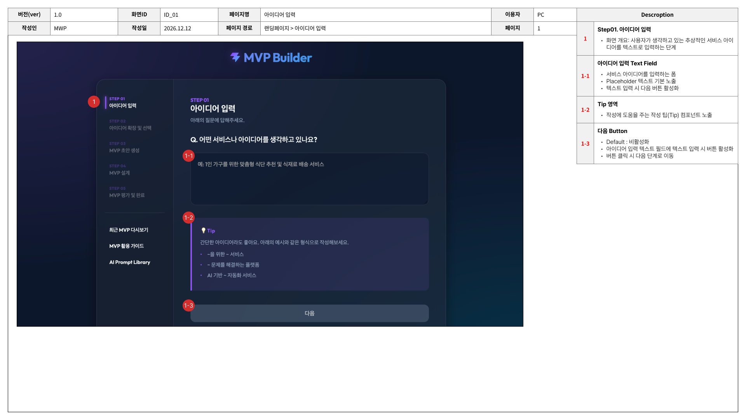Click 'Tip 영역' description heading
The width and height of the screenshot is (746, 420).
pyautogui.click(x=608, y=104)
